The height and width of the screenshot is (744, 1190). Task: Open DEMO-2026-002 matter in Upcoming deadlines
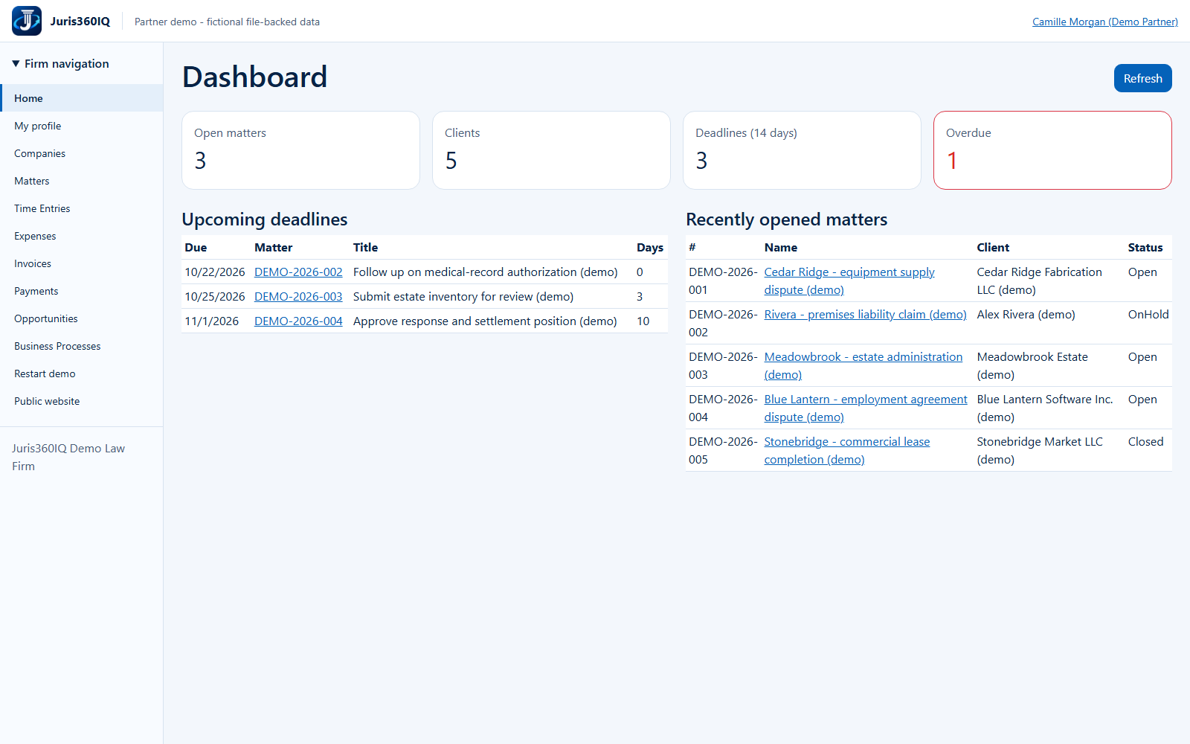pos(298,272)
